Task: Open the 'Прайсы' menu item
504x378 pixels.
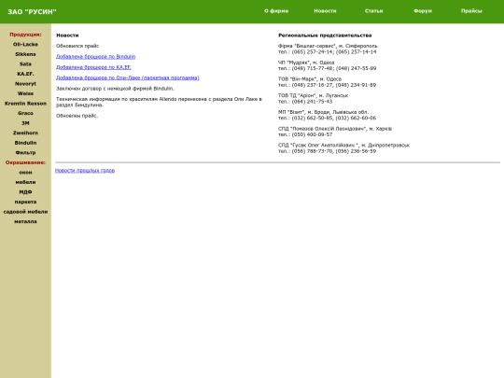Action: (x=471, y=11)
